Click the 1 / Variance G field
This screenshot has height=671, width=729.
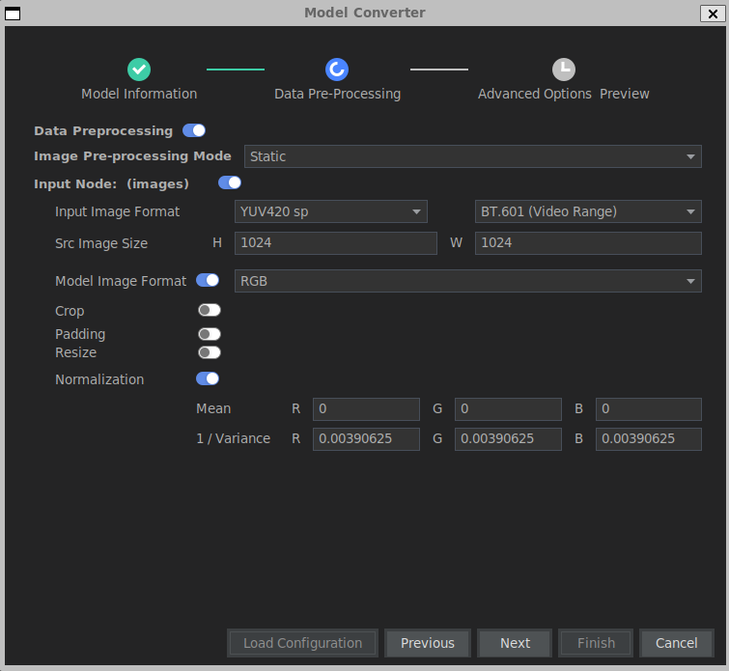click(x=508, y=439)
